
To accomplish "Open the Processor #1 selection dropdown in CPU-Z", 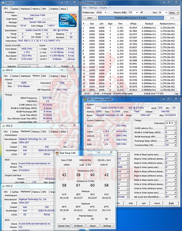I will click(37, 66).
